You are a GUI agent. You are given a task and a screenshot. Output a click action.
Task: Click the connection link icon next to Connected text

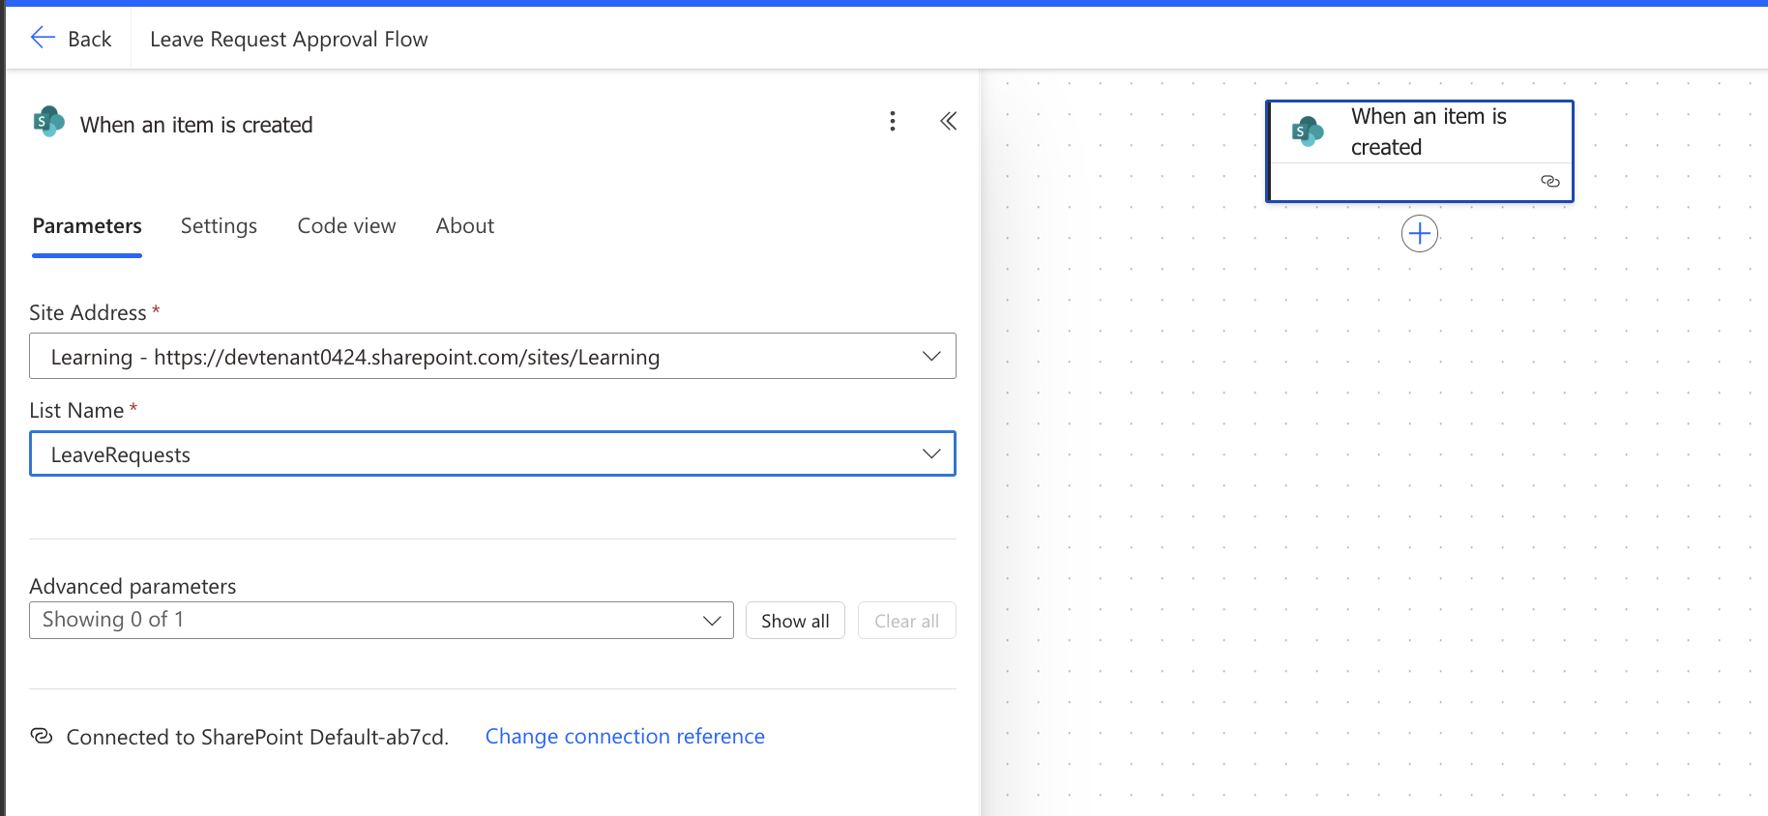pos(41,737)
